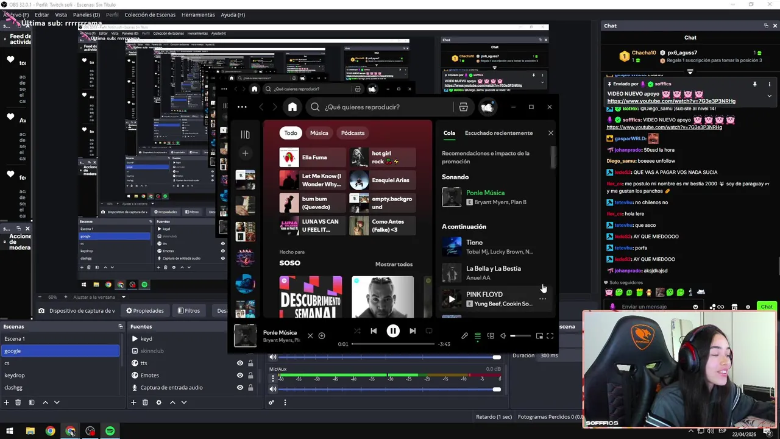Image resolution: width=780 pixels, height=439 pixels.
Task: Open Mic/Aux options three-dots menu
Action: click(x=273, y=378)
